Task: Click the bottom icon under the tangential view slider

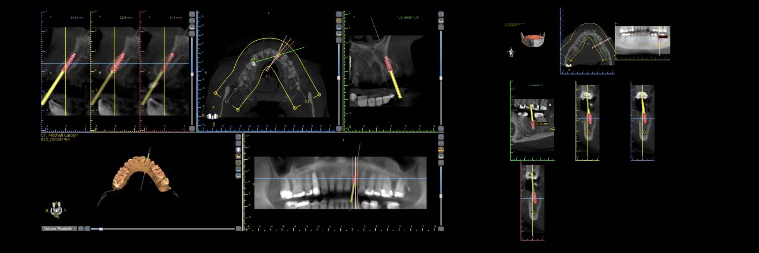Action: tap(441, 128)
